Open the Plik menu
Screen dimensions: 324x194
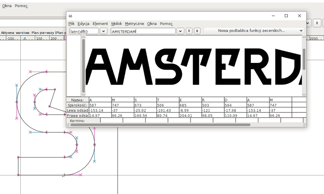click(x=71, y=23)
